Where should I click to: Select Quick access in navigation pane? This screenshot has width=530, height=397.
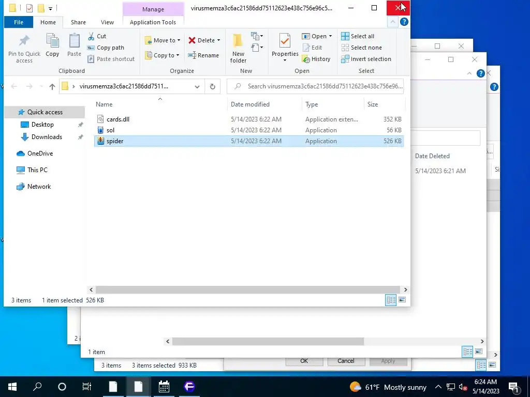coord(45,112)
